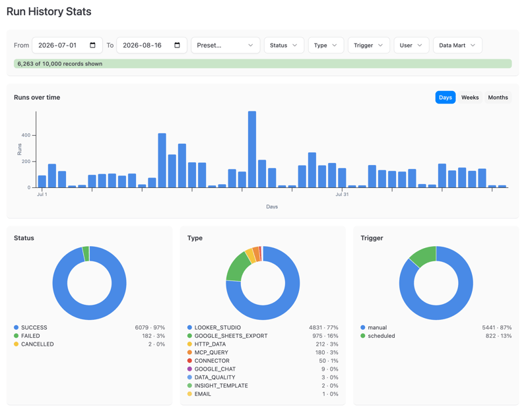Click the 6079 · 97% success value

pyautogui.click(x=150, y=327)
